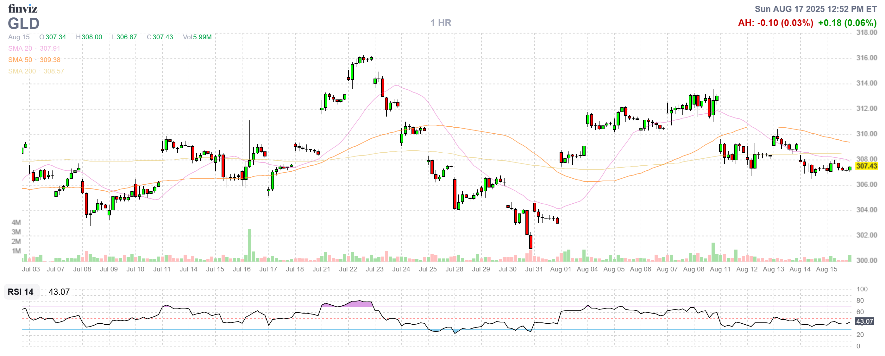Click the 316.00 price axis label

pyautogui.click(x=866, y=58)
